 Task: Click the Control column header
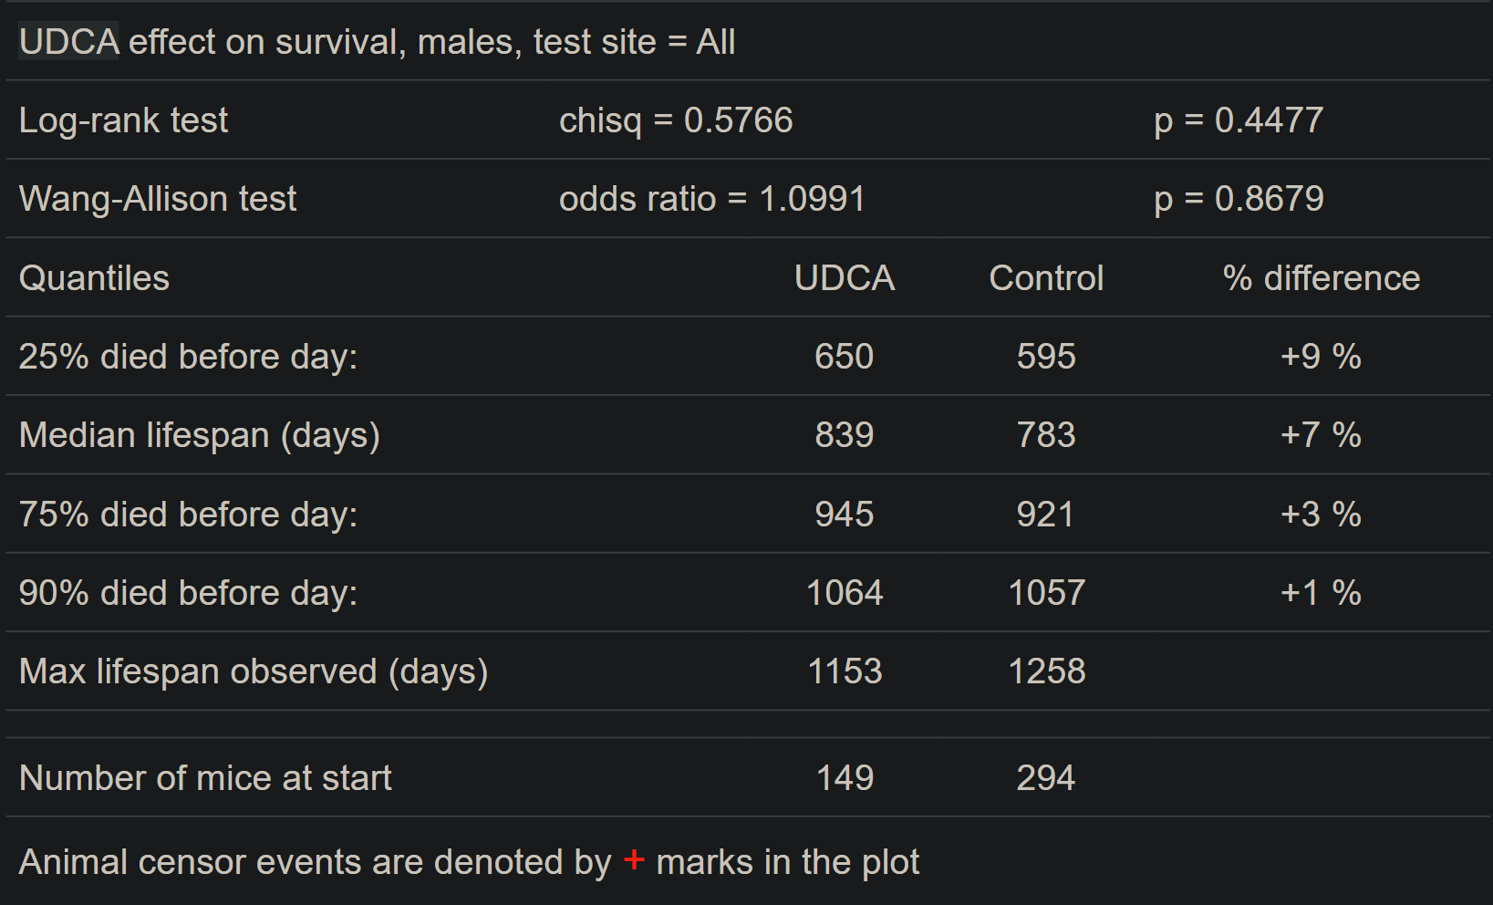click(1046, 278)
